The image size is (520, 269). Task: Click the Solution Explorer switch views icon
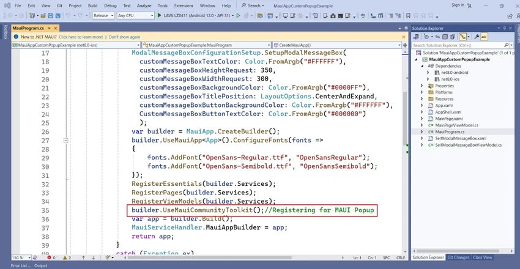(416, 37)
